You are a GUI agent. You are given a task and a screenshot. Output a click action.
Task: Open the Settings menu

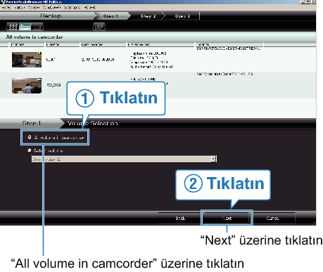coord(72,8)
